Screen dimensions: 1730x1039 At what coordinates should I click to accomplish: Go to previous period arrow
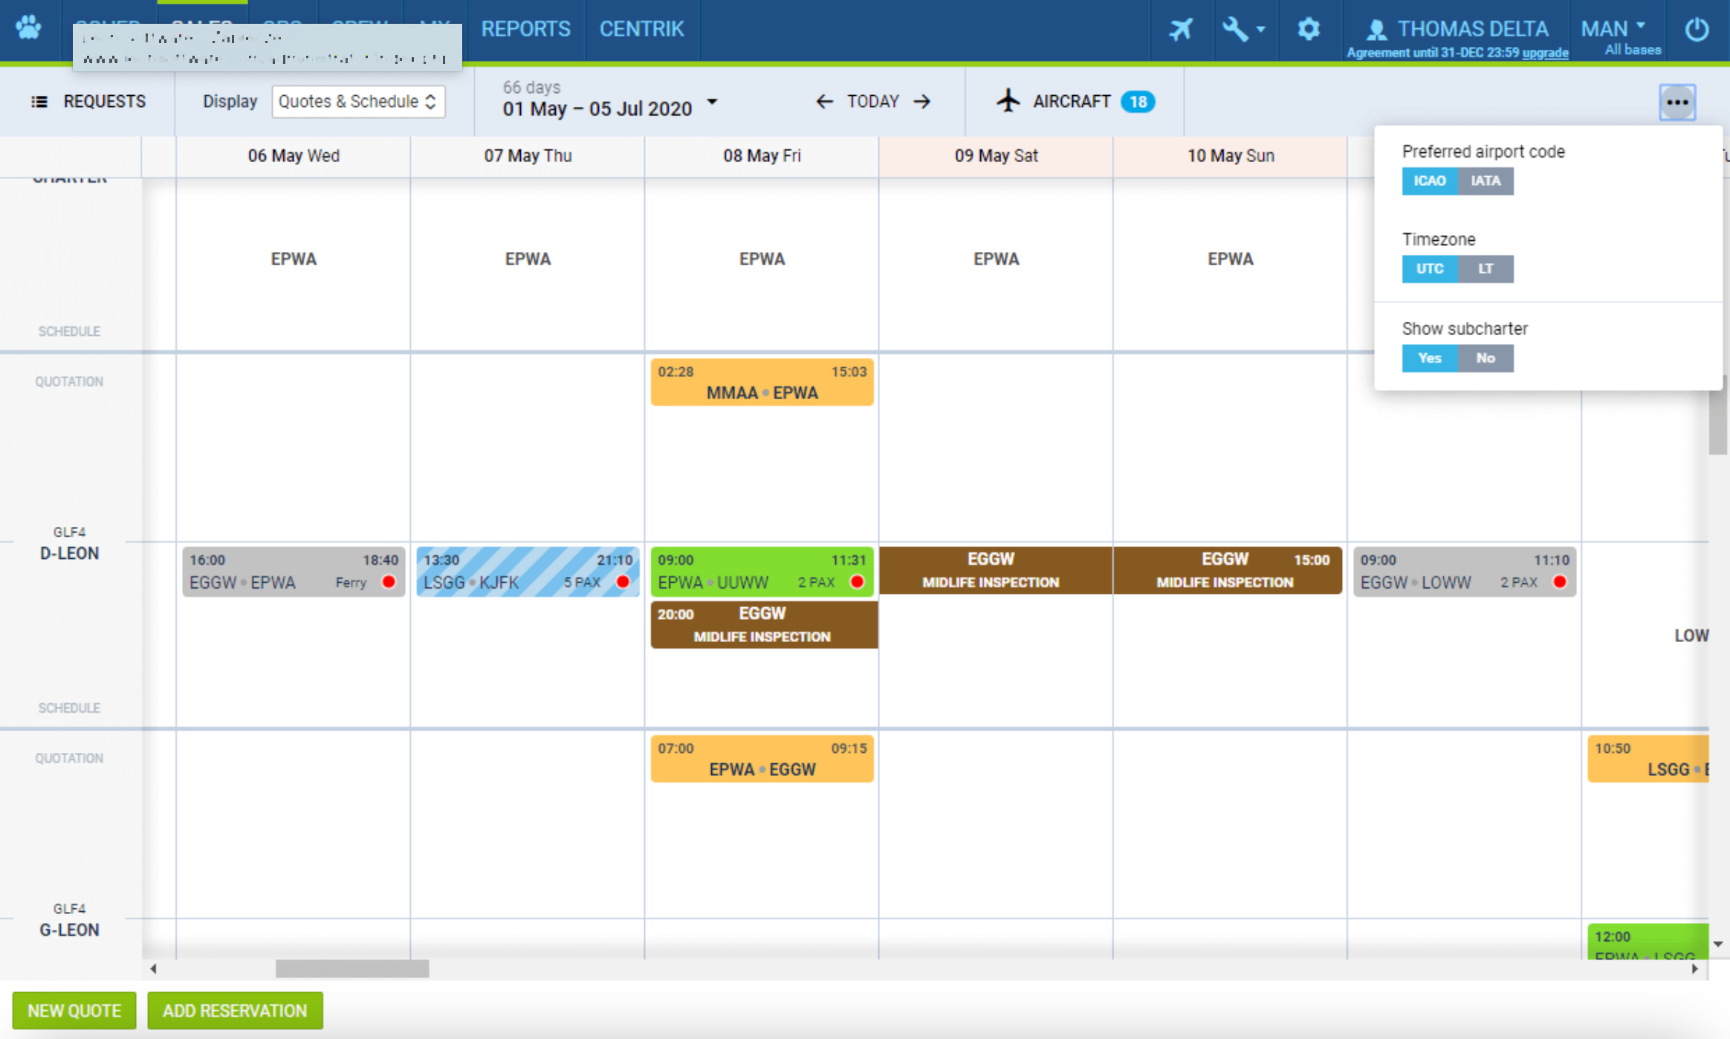point(824,102)
